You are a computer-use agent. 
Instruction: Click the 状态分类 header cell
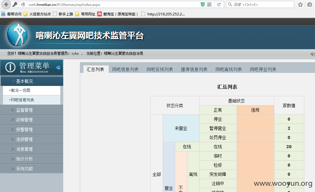pyautogui.click(x=175, y=105)
